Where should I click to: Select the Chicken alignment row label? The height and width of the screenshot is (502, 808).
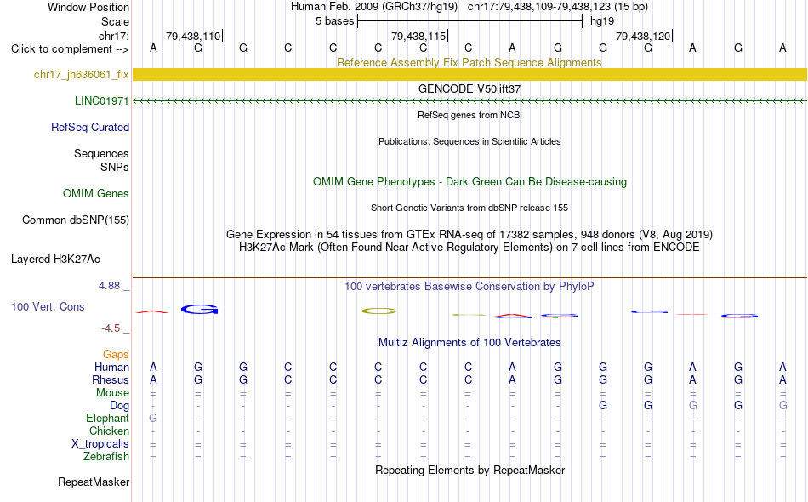[x=109, y=431]
